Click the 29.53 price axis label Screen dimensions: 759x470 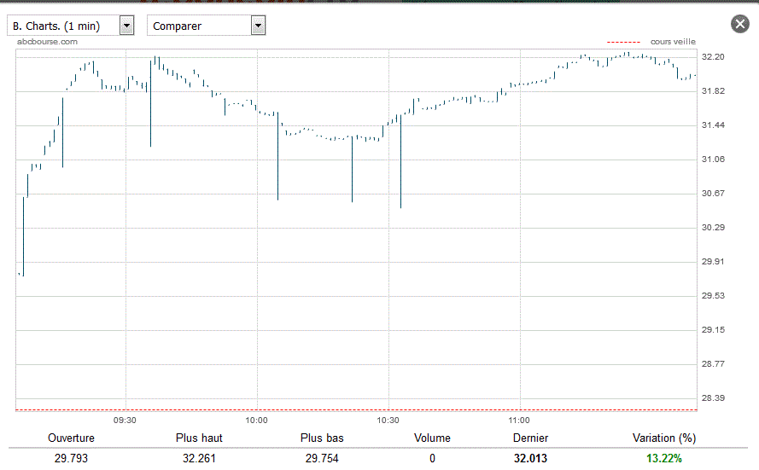point(713,296)
